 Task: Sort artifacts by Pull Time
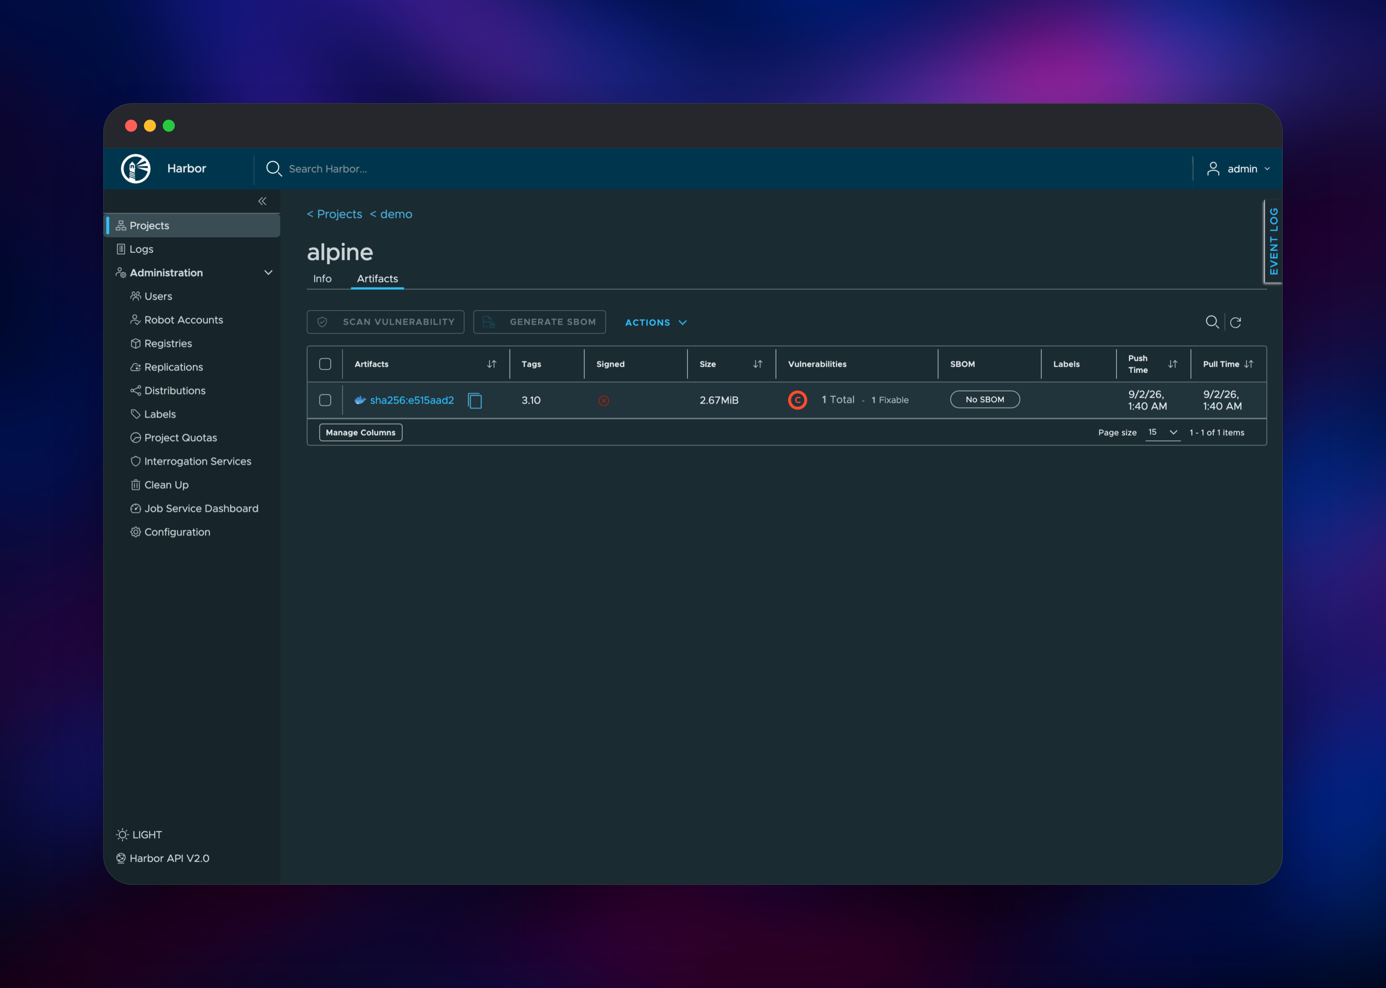coord(1249,364)
